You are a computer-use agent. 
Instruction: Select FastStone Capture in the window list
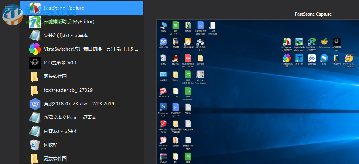pos(81,8)
